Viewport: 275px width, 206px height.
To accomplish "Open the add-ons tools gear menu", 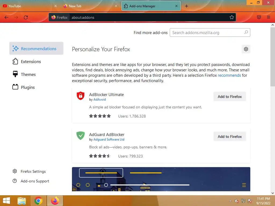I will pyautogui.click(x=246, y=49).
